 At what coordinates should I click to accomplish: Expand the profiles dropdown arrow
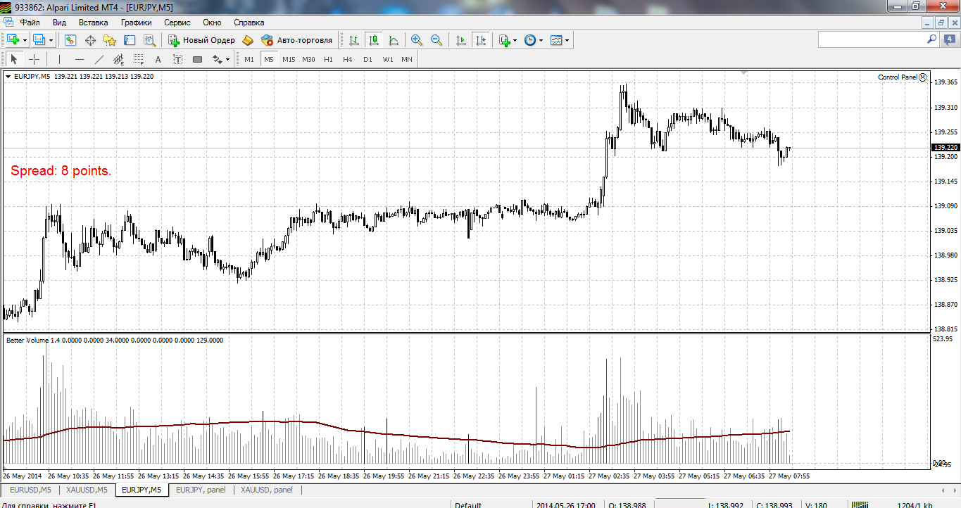pos(51,40)
